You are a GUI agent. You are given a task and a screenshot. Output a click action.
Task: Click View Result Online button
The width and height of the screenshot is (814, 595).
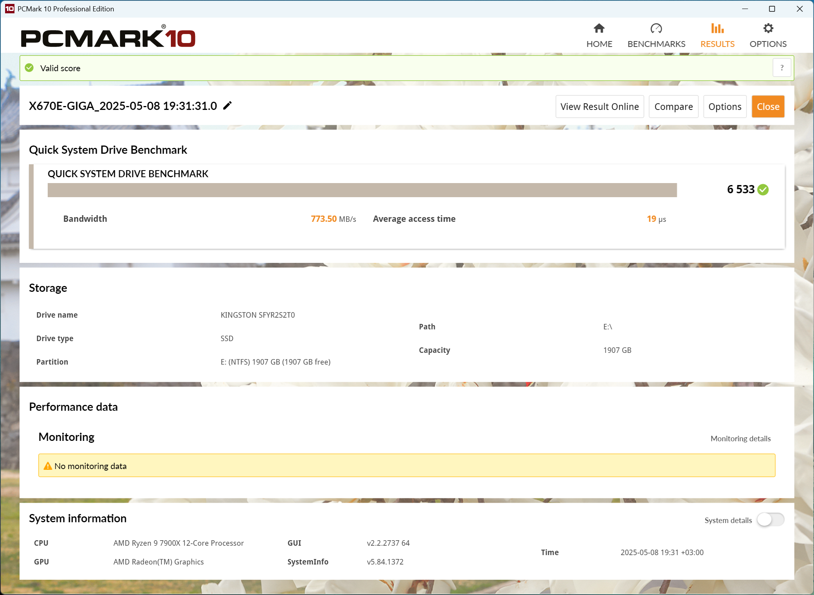point(599,106)
